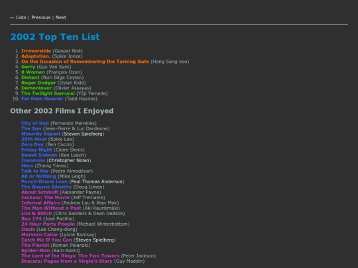
Task: Open The Twilight Samurai link
Action: [48, 93]
